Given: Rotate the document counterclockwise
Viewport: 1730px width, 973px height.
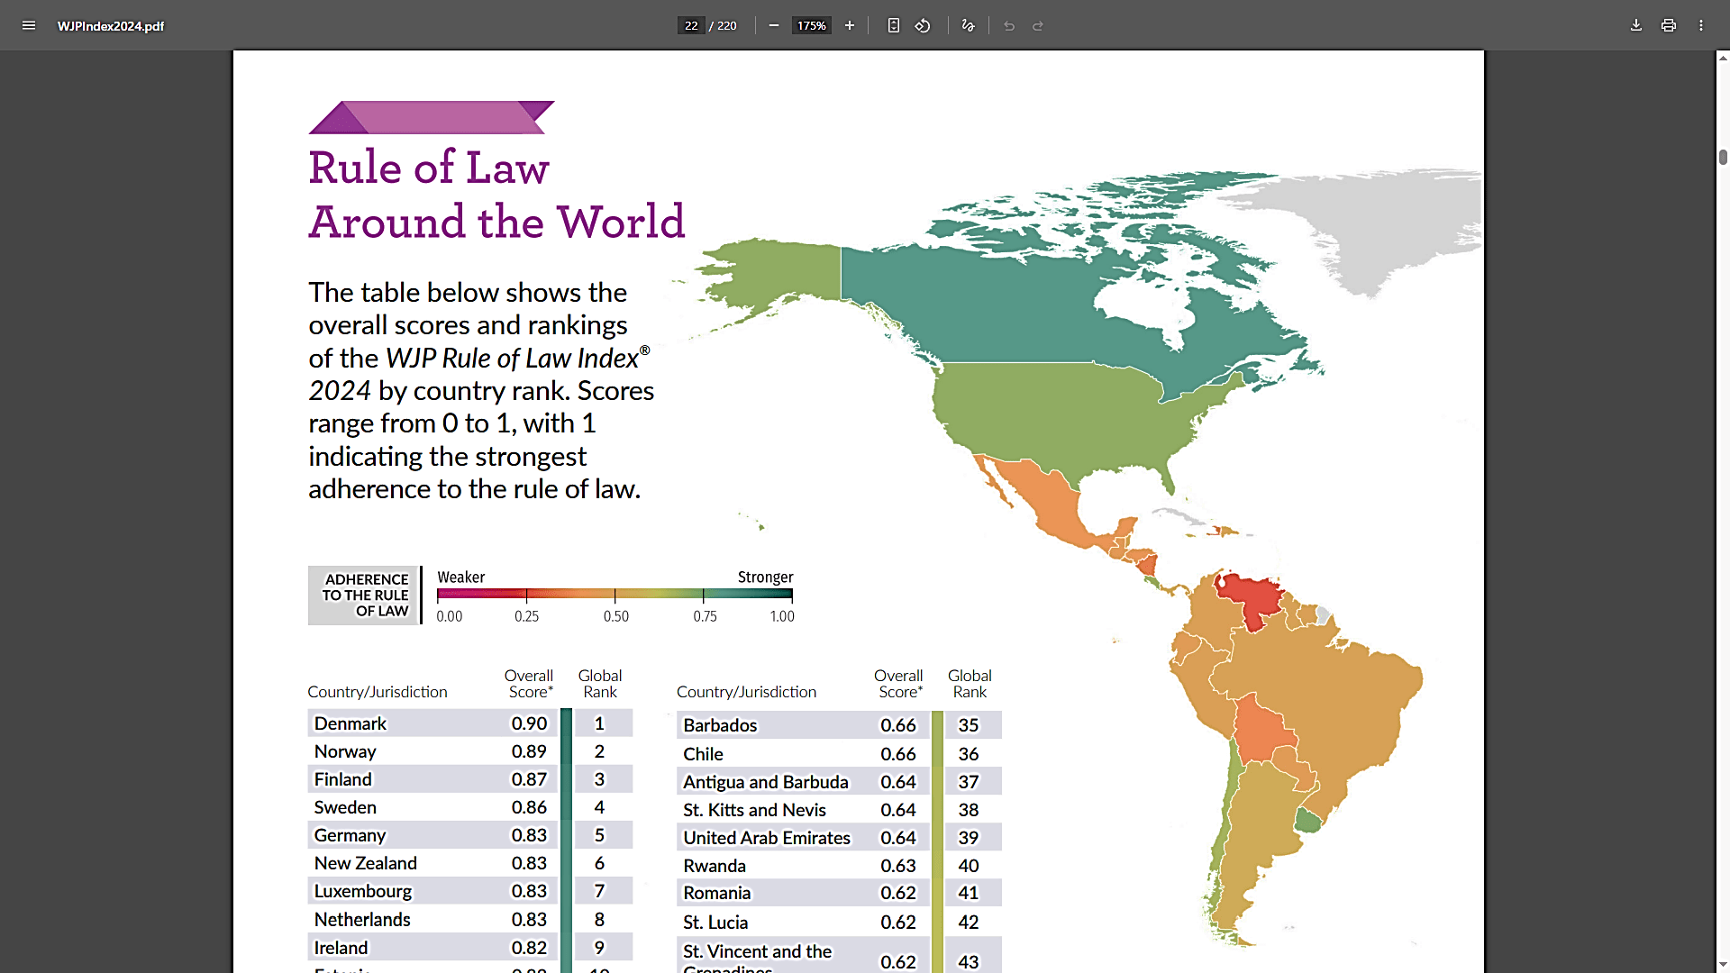Looking at the screenshot, I should point(923,25).
